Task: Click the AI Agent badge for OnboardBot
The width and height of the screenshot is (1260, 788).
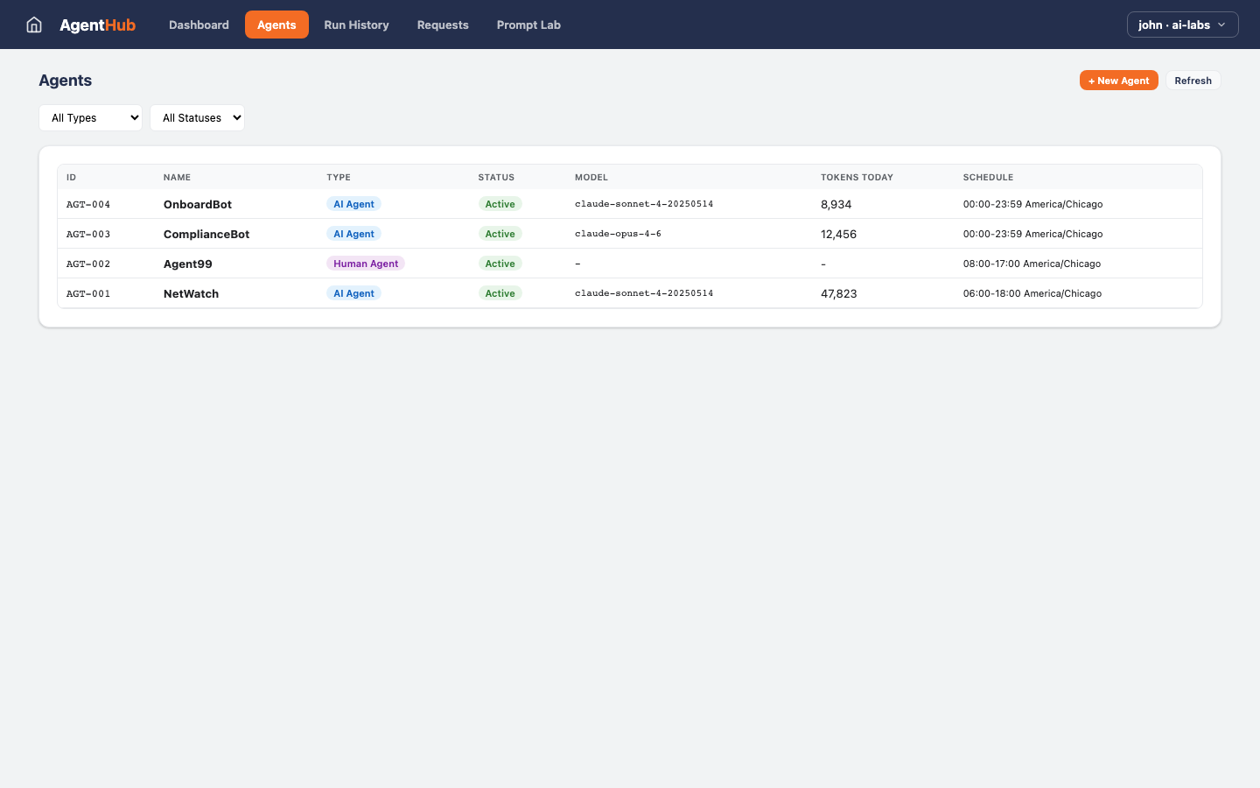Action: (x=353, y=203)
